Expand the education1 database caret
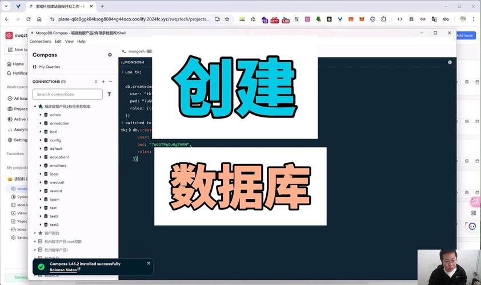The width and height of the screenshot is (481, 285). (x=40, y=157)
